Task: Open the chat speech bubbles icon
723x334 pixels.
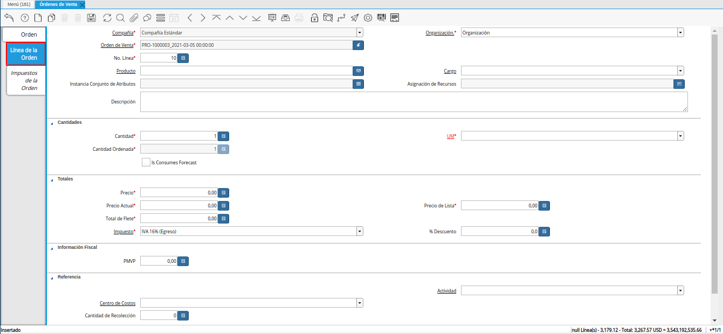Action: (x=147, y=18)
